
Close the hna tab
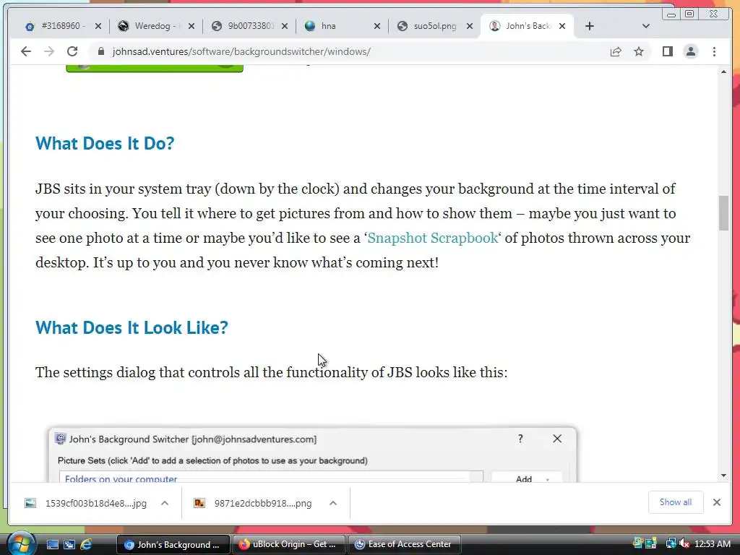[x=377, y=26]
